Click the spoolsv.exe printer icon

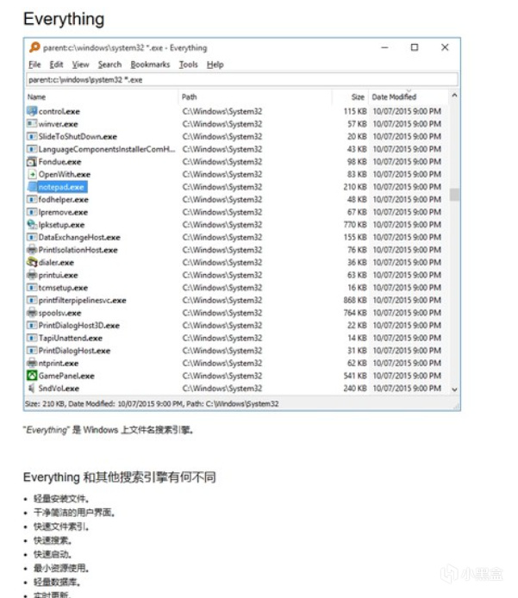[x=32, y=313]
